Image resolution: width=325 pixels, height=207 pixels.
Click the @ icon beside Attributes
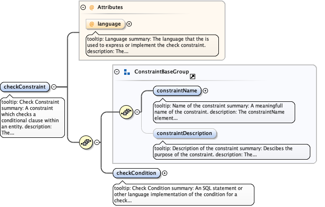pyautogui.click(x=92, y=8)
